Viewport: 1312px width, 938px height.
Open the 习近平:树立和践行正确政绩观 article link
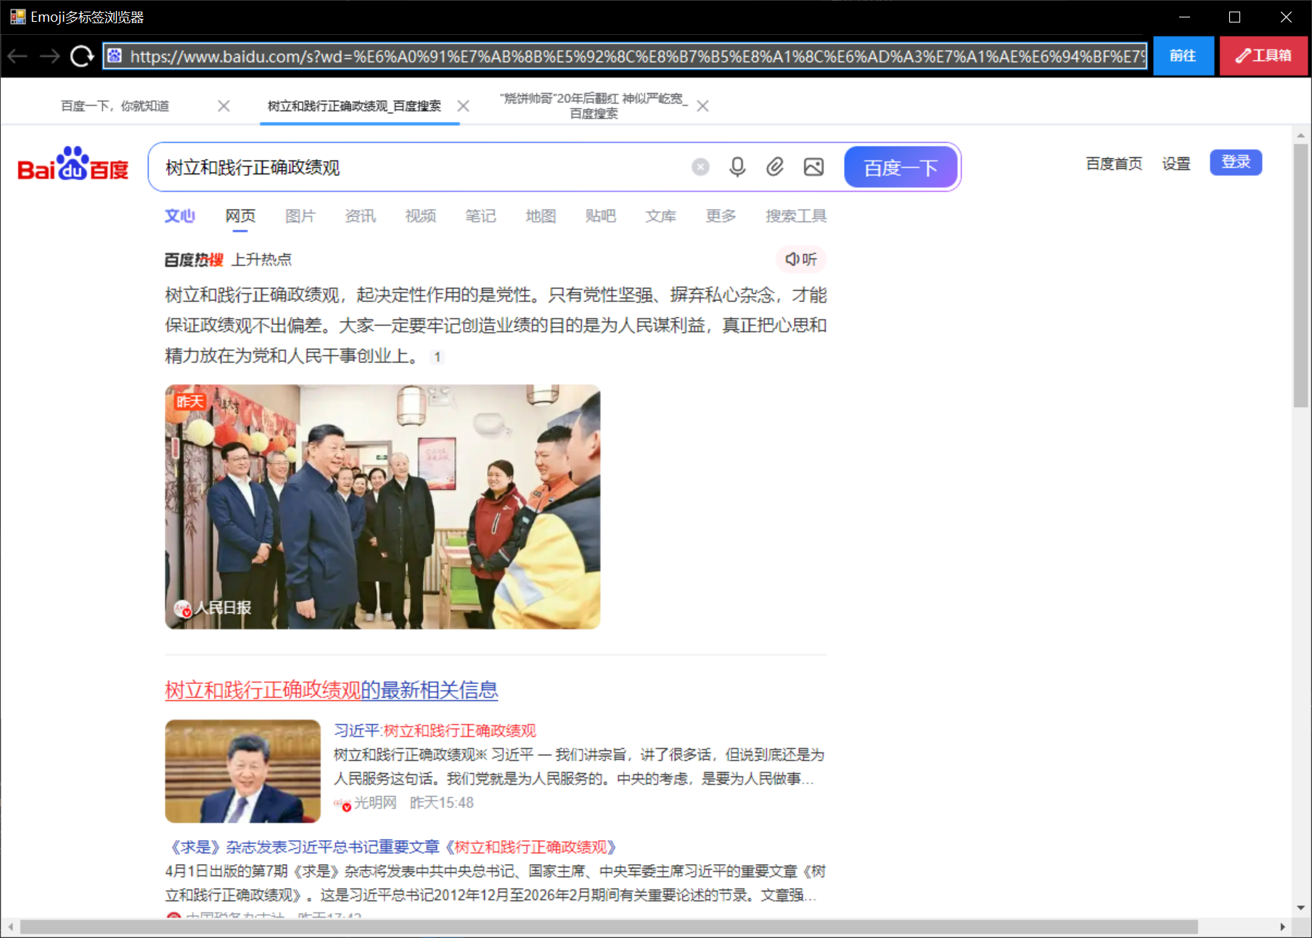pos(435,731)
